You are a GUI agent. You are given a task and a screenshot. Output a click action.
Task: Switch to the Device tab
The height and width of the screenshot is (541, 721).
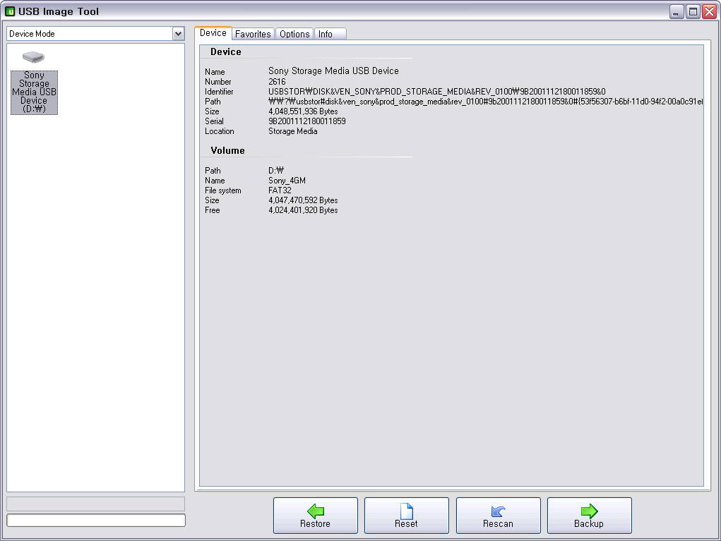(x=213, y=33)
